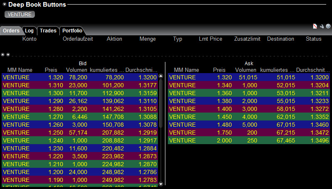Image resolution: width=332 pixels, height=189 pixels.
Task: Click ask price 1.750
Action: [224, 133]
